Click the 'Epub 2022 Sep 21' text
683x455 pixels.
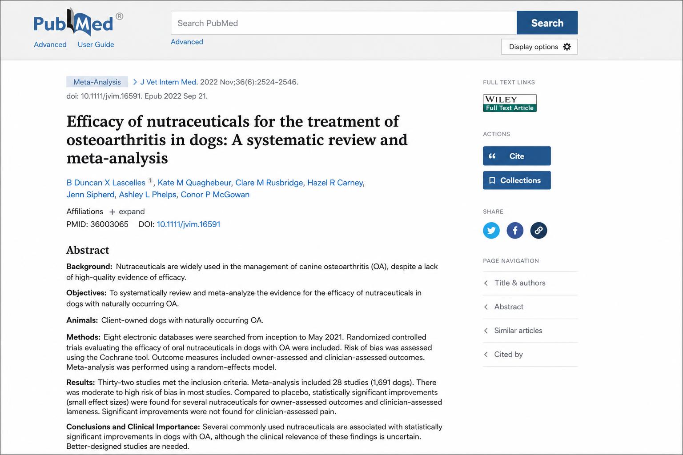176,96
